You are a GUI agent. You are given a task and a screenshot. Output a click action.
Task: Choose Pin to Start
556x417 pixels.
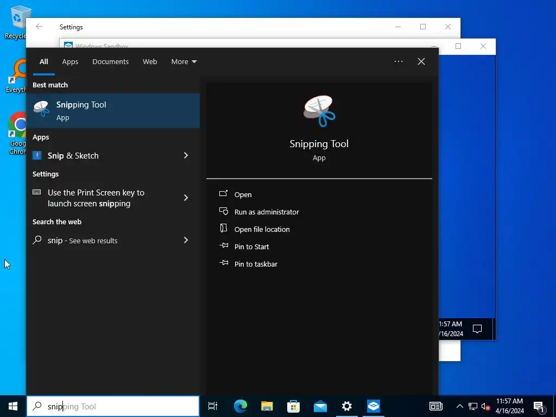coord(252,247)
